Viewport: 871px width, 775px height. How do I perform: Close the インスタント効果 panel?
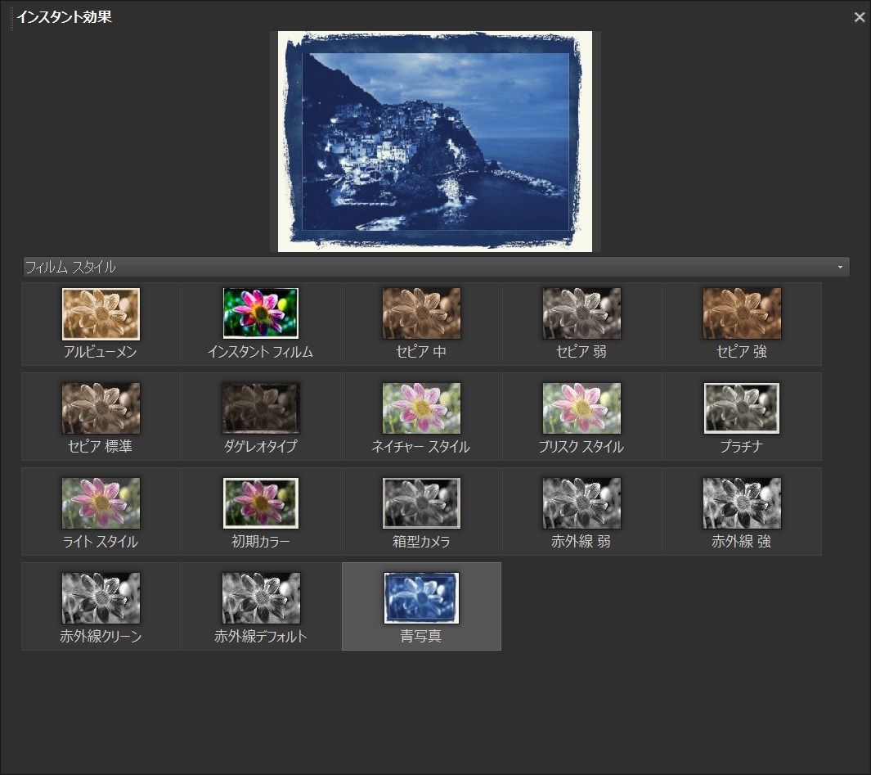[x=860, y=17]
